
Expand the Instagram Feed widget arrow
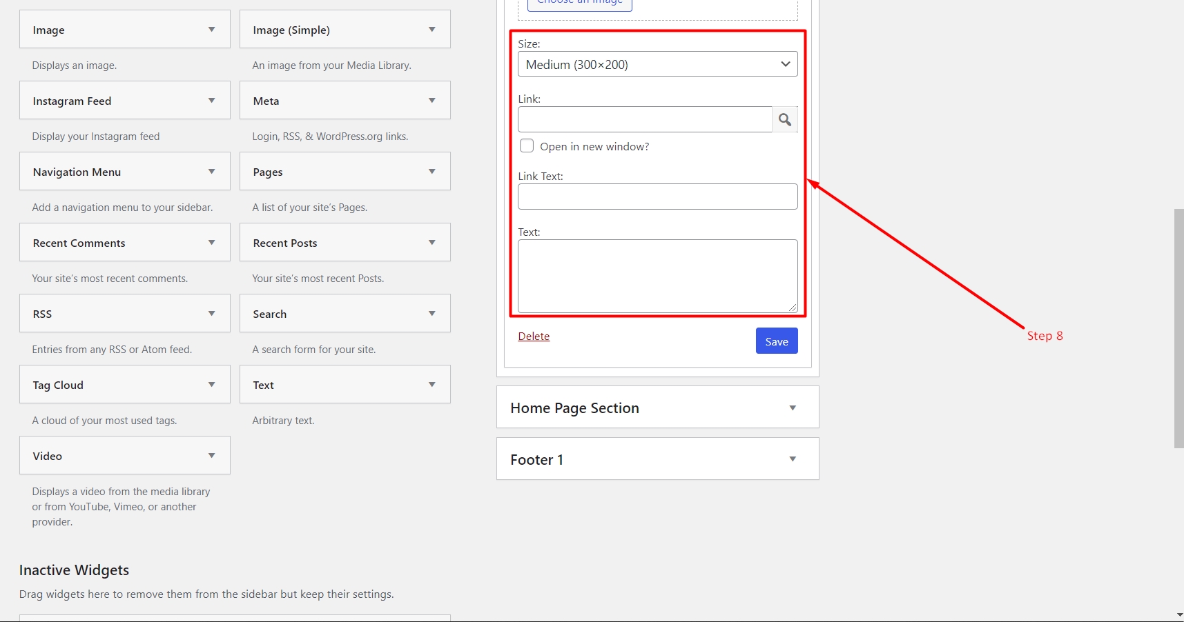point(212,101)
